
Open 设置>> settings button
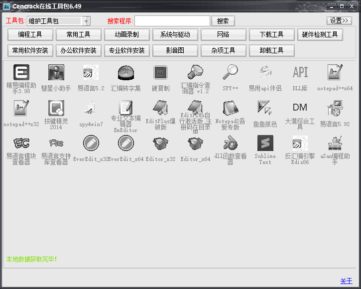(x=339, y=20)
